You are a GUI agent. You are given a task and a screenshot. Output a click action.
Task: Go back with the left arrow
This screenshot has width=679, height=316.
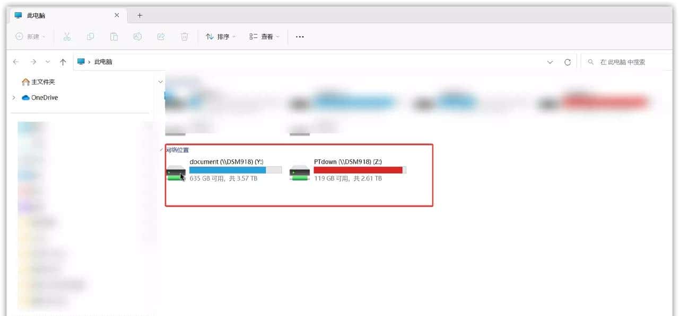(x=16, y=62)
